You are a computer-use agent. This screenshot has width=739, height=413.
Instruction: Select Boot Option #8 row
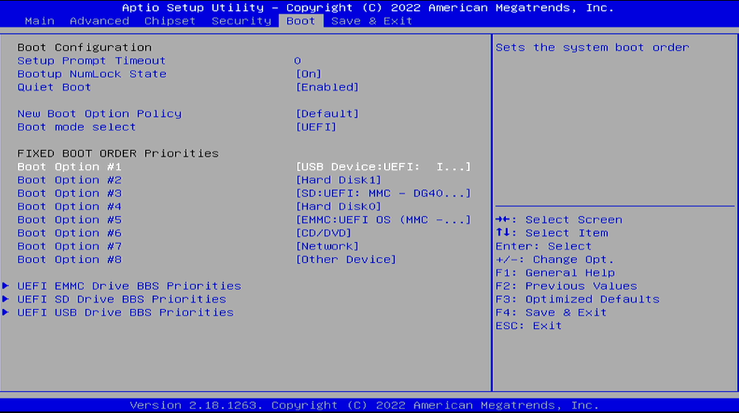(69, 259)
